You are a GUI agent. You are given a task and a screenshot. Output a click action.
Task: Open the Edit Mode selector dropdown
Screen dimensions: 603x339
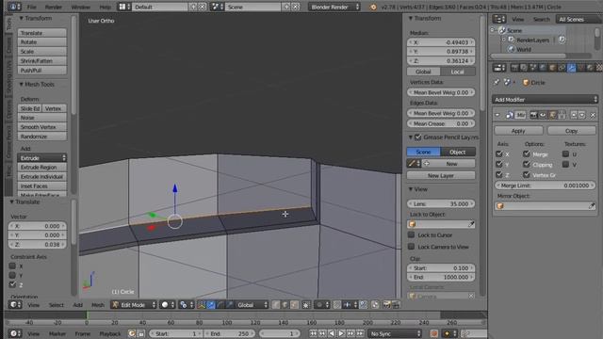pyautogui.click(x=134, y=305)
